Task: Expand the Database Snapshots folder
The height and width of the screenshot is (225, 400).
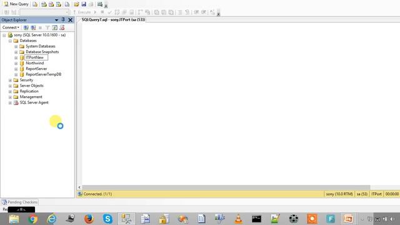Action: [16, 52]
